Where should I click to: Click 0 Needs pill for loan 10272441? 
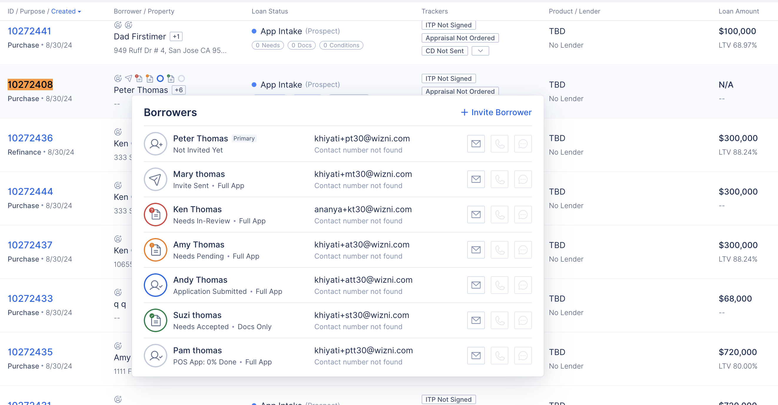click(x=267, y=45)
